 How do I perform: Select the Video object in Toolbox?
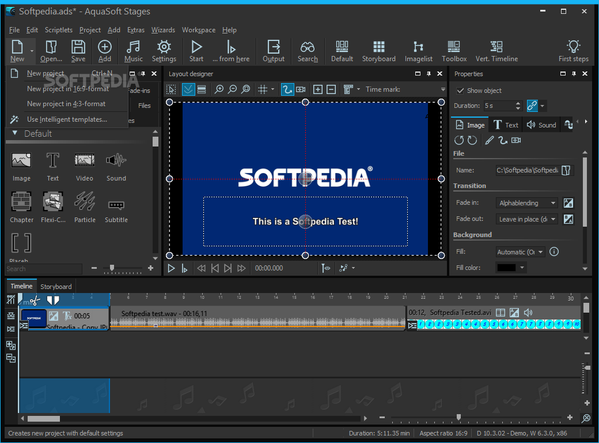[x=85, y=167]
